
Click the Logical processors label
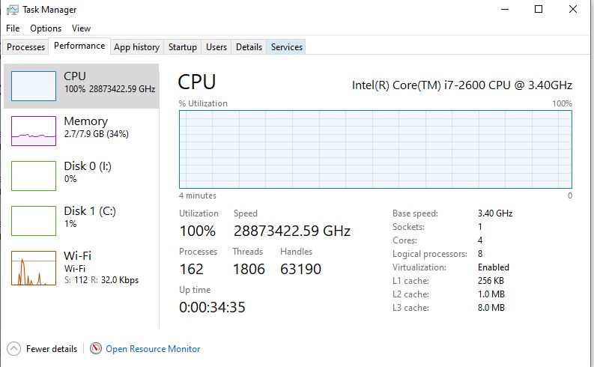click(x=430, y=254)
